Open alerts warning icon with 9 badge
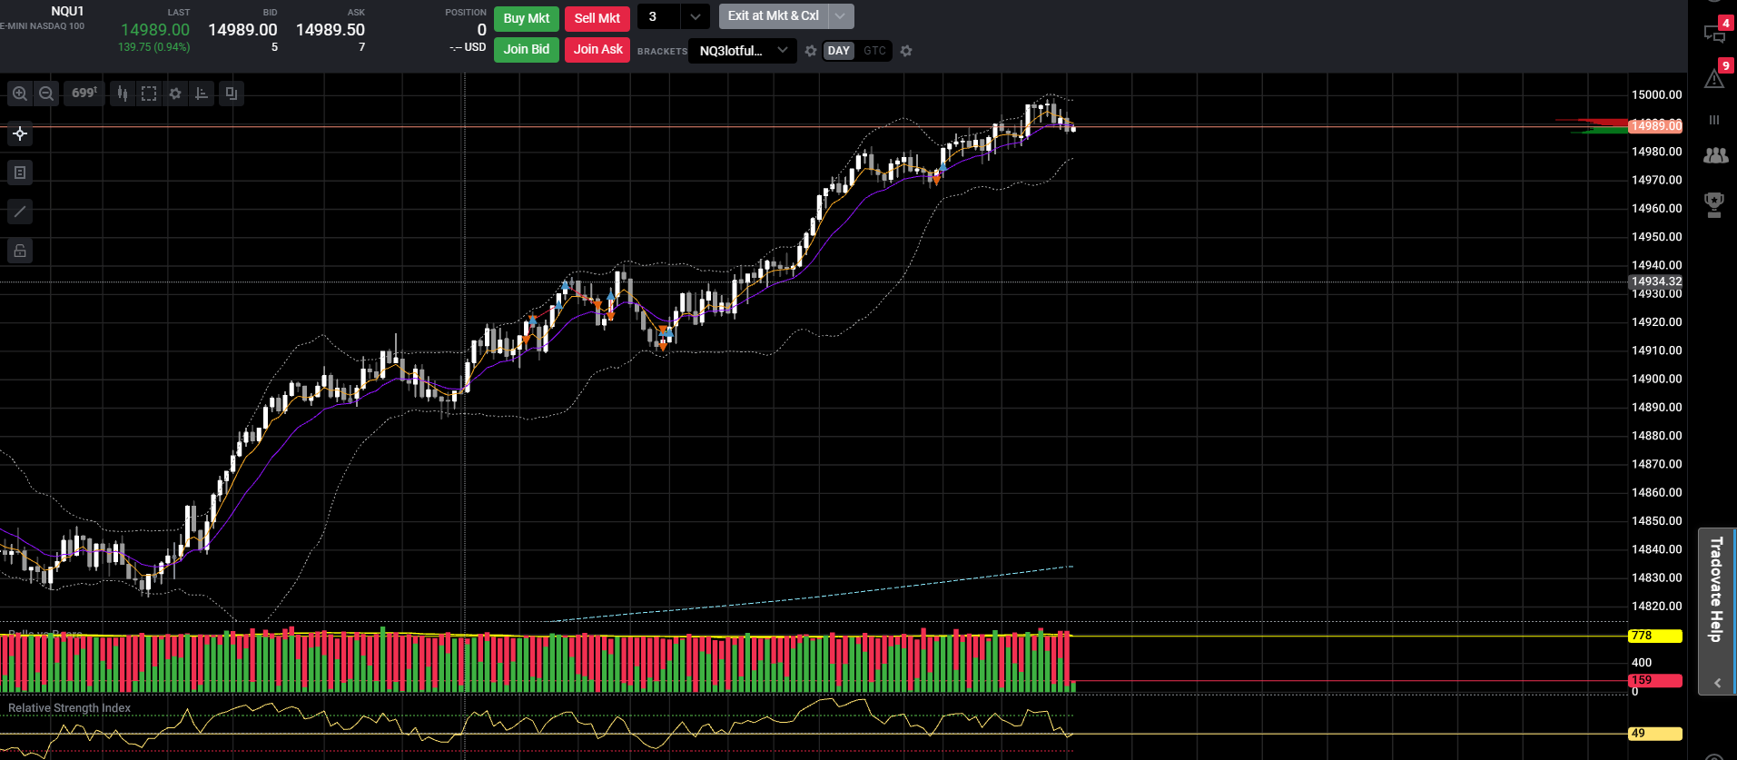The height and width of the screenshot is (760, 1737). [1714, 79]
